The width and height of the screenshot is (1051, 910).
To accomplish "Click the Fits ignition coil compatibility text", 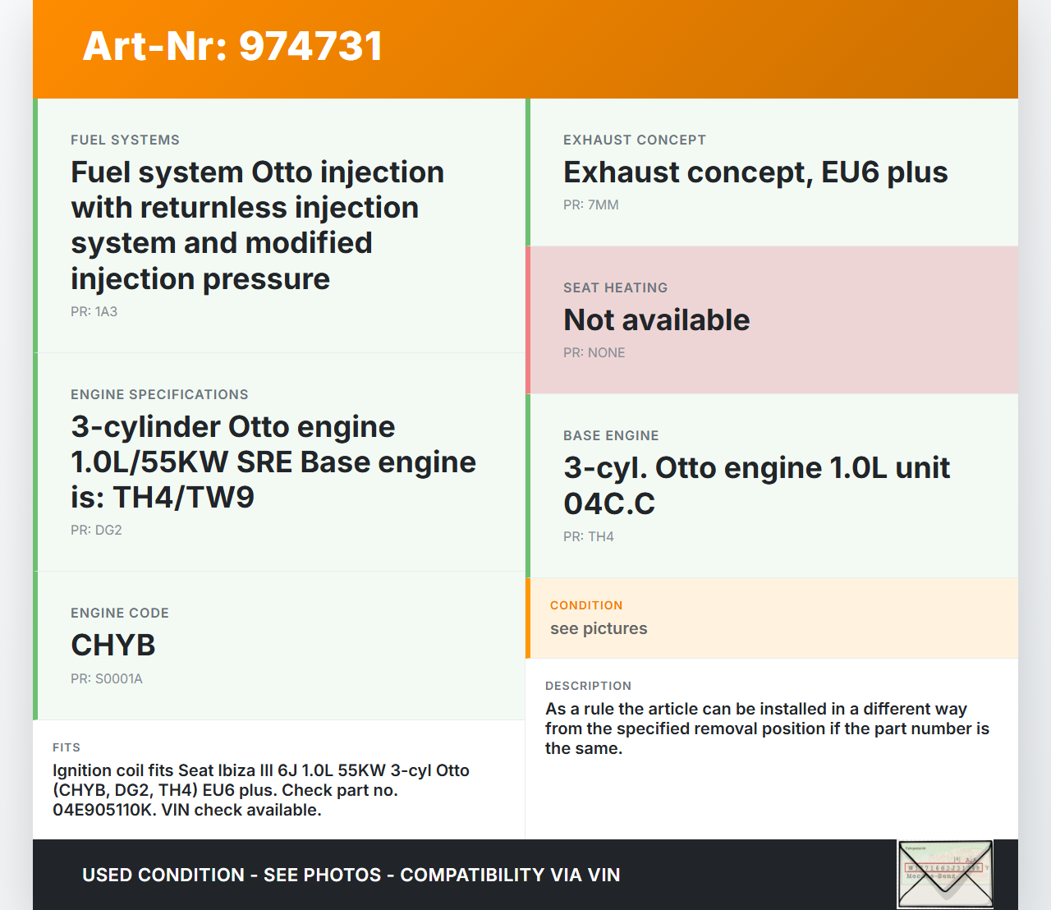I will (261, 790).
